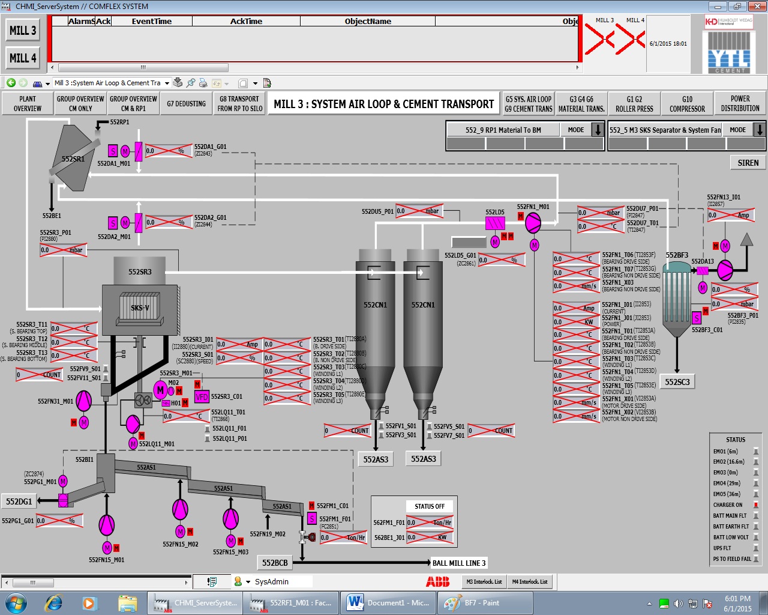Open Document1 Microsoft Word in taskbar

tap(389, 603)
